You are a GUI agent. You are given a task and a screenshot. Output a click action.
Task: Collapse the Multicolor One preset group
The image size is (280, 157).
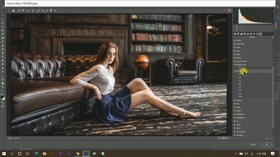[235, 65]
